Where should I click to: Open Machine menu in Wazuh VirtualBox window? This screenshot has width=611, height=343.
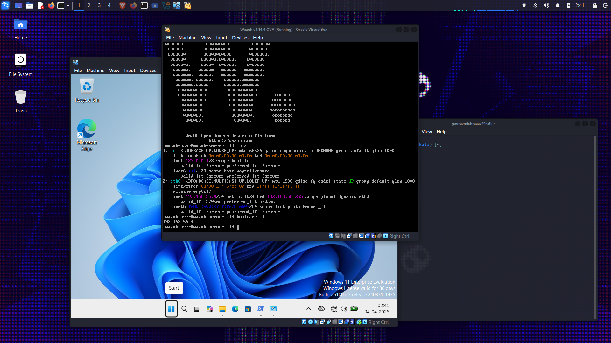pyautogui.click(x=187, y=38)
